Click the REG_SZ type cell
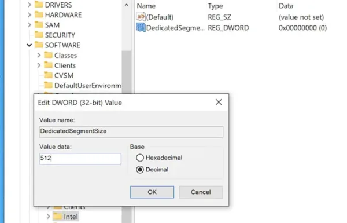This screenshot has height=223, width=347. 219,17
